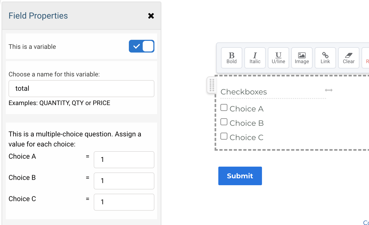Disable the 'This is a variable' toggle
This screenshot has width=369, height=225.
pyautogui.click(x=141, y=46)
